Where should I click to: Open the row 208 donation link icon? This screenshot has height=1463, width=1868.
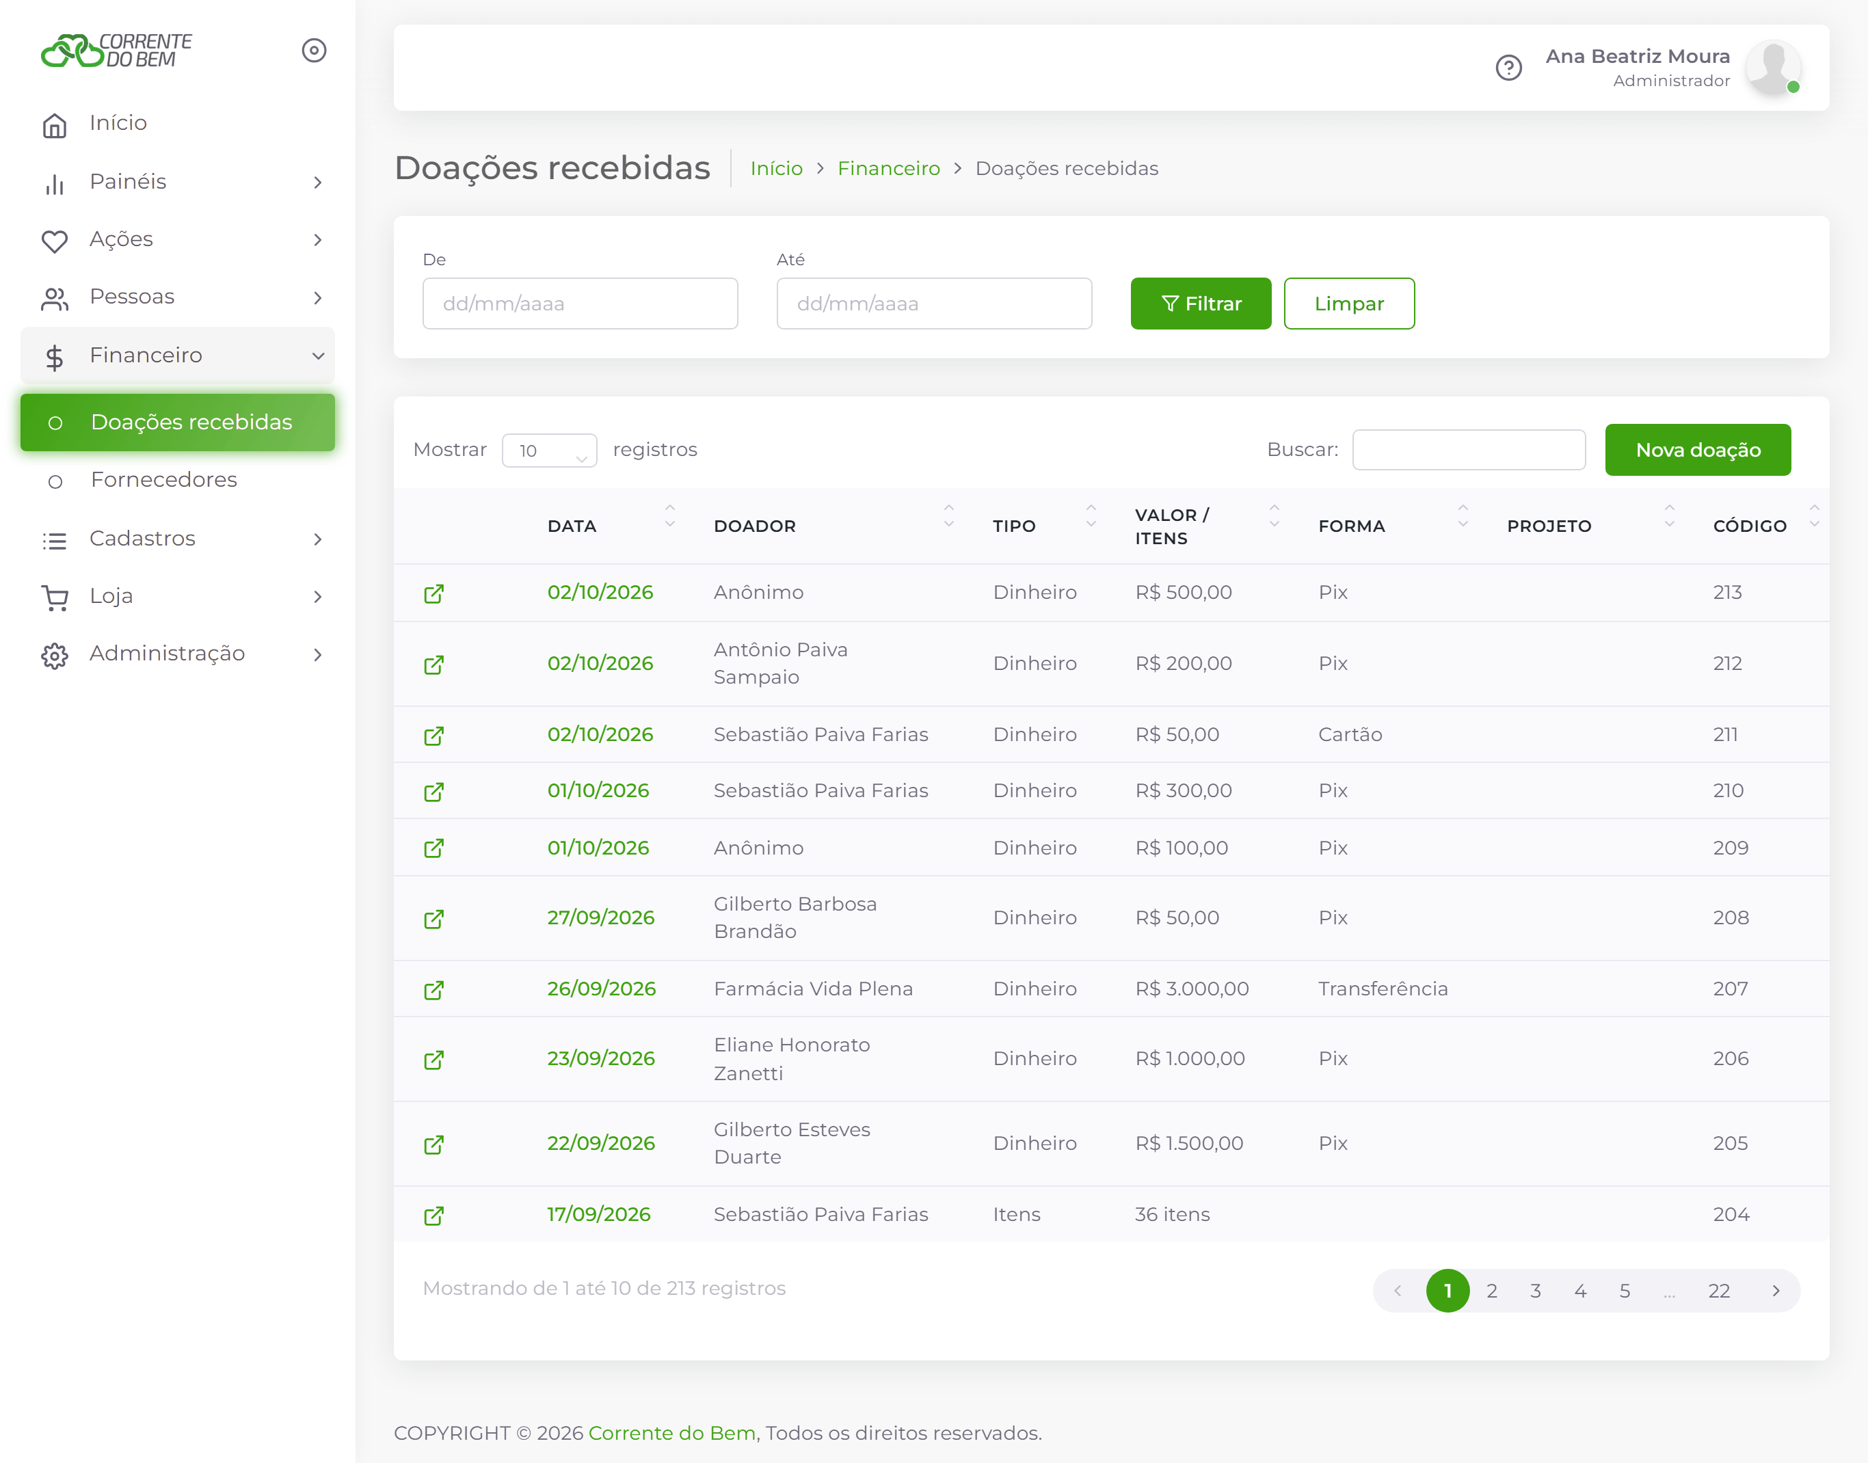click(434, 919)
